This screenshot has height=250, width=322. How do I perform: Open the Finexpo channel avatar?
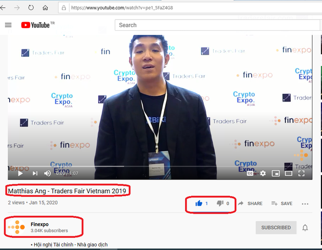pos(17,227)
